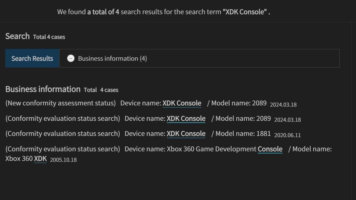Click "Model name: 1881" text
The height and width of the screenshot is (200, 356).
[x=243, y=134]
